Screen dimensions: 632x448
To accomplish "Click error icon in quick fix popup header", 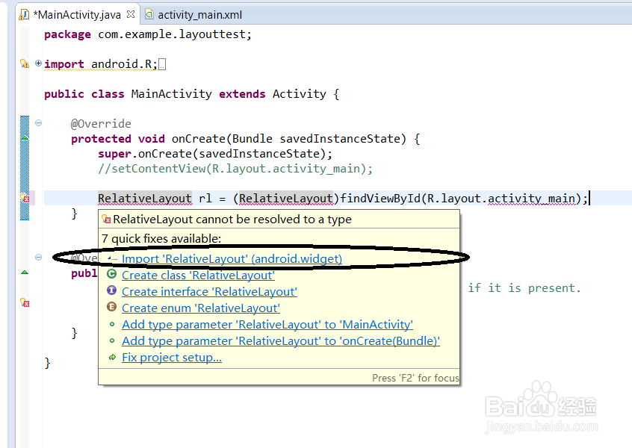I will (106, 220).
